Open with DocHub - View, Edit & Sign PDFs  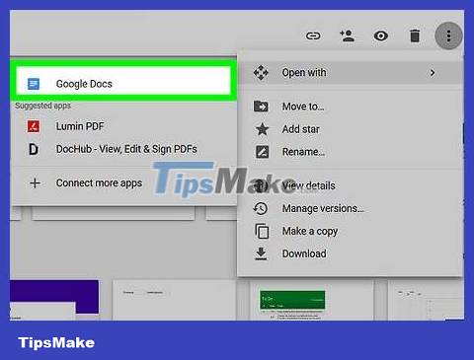(x=123, y=149)
